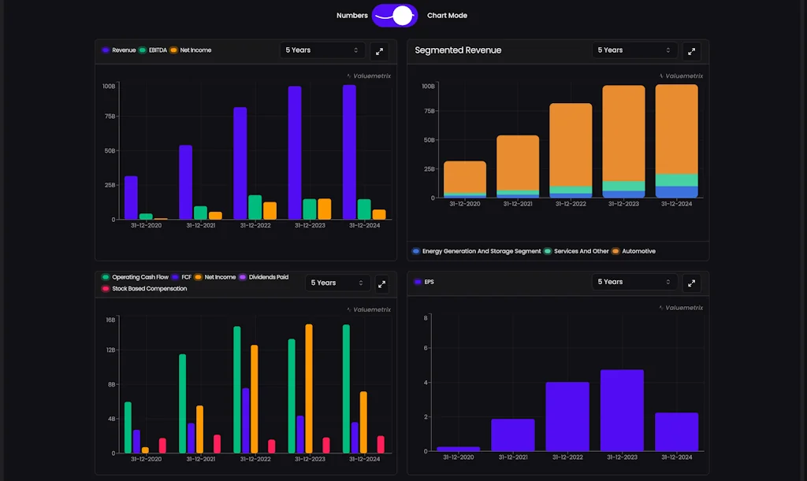Screen dimensions: 807x481
Task: Open 5 Years dropdown for cash flow chart
Action: (x=337, y=283)
